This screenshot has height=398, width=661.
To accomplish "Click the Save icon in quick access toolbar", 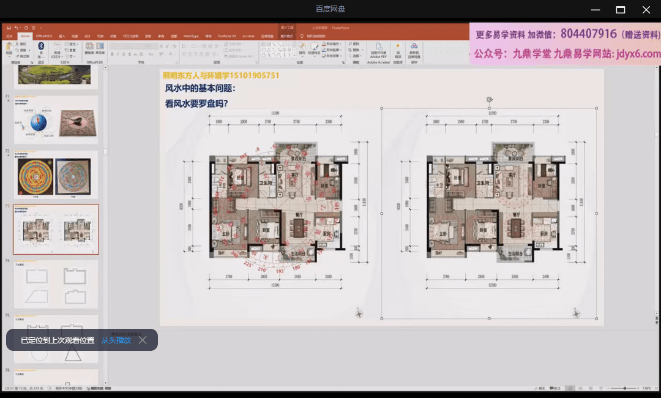I will (x=7, y=28).
